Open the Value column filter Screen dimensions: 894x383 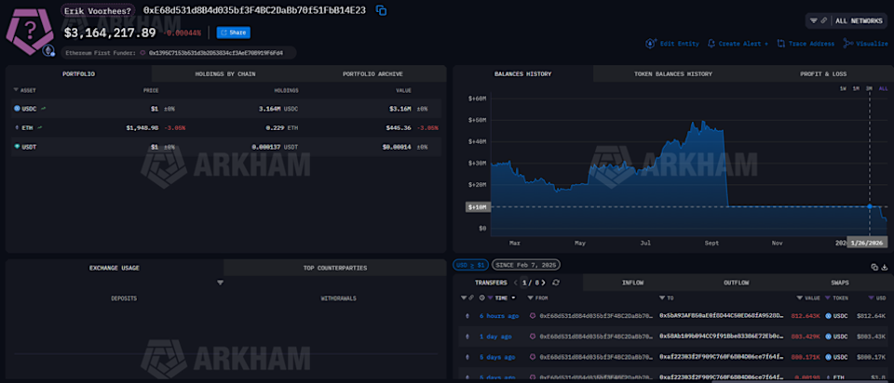tap(799, 297)
